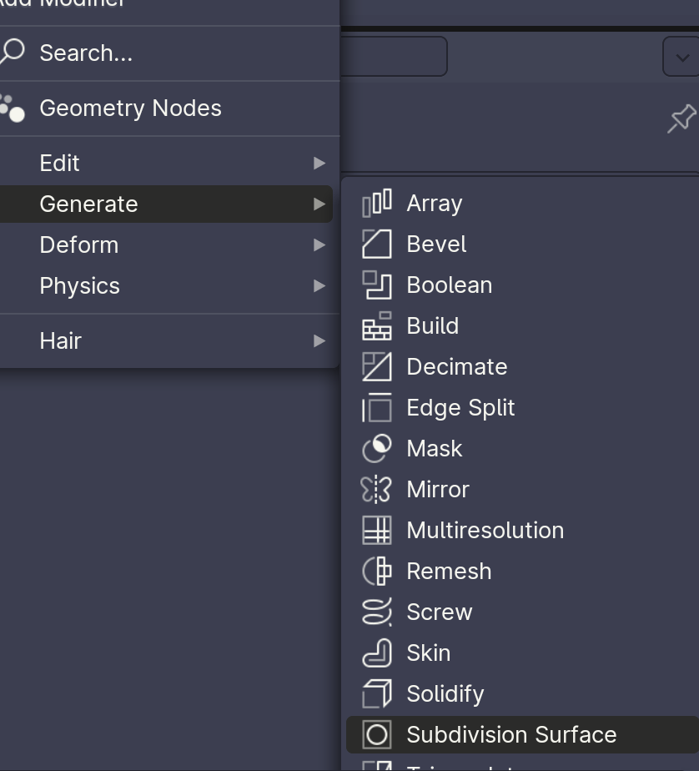Expand the Deform submenu arrow

click(319, 245)
